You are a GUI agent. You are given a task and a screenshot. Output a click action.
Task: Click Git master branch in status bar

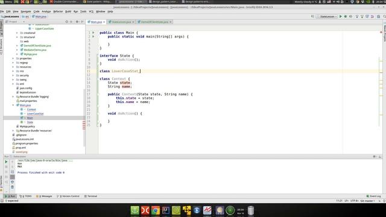(367, 201)
